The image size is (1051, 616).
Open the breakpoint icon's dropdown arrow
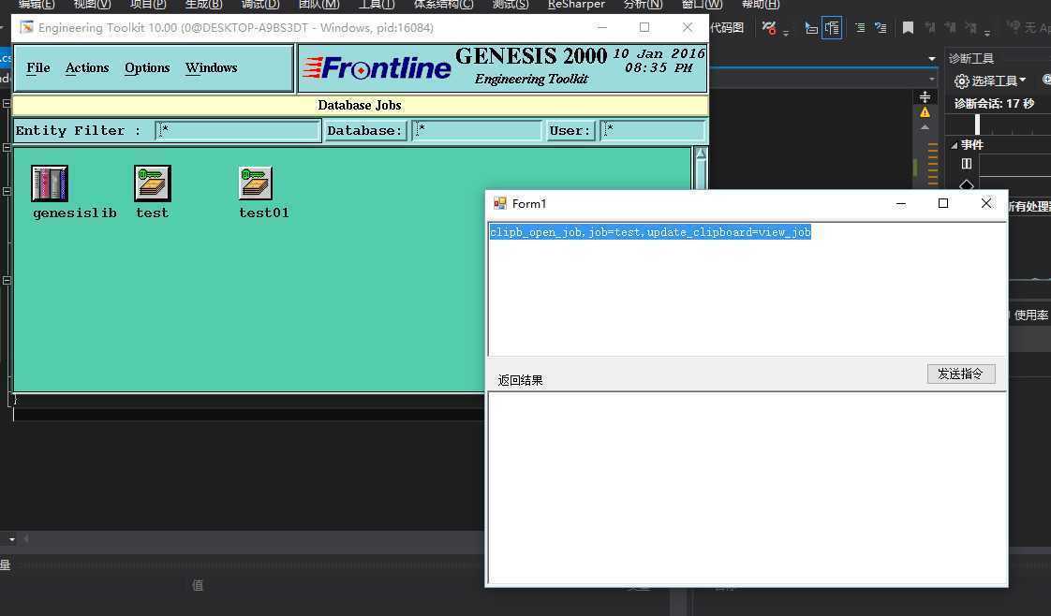click(786, 32)
